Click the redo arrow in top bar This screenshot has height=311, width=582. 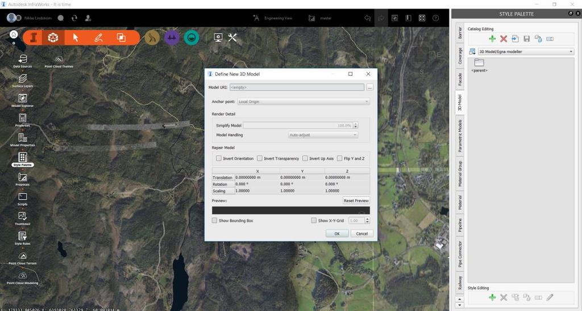pyautogui.click(x=381, y=18)
